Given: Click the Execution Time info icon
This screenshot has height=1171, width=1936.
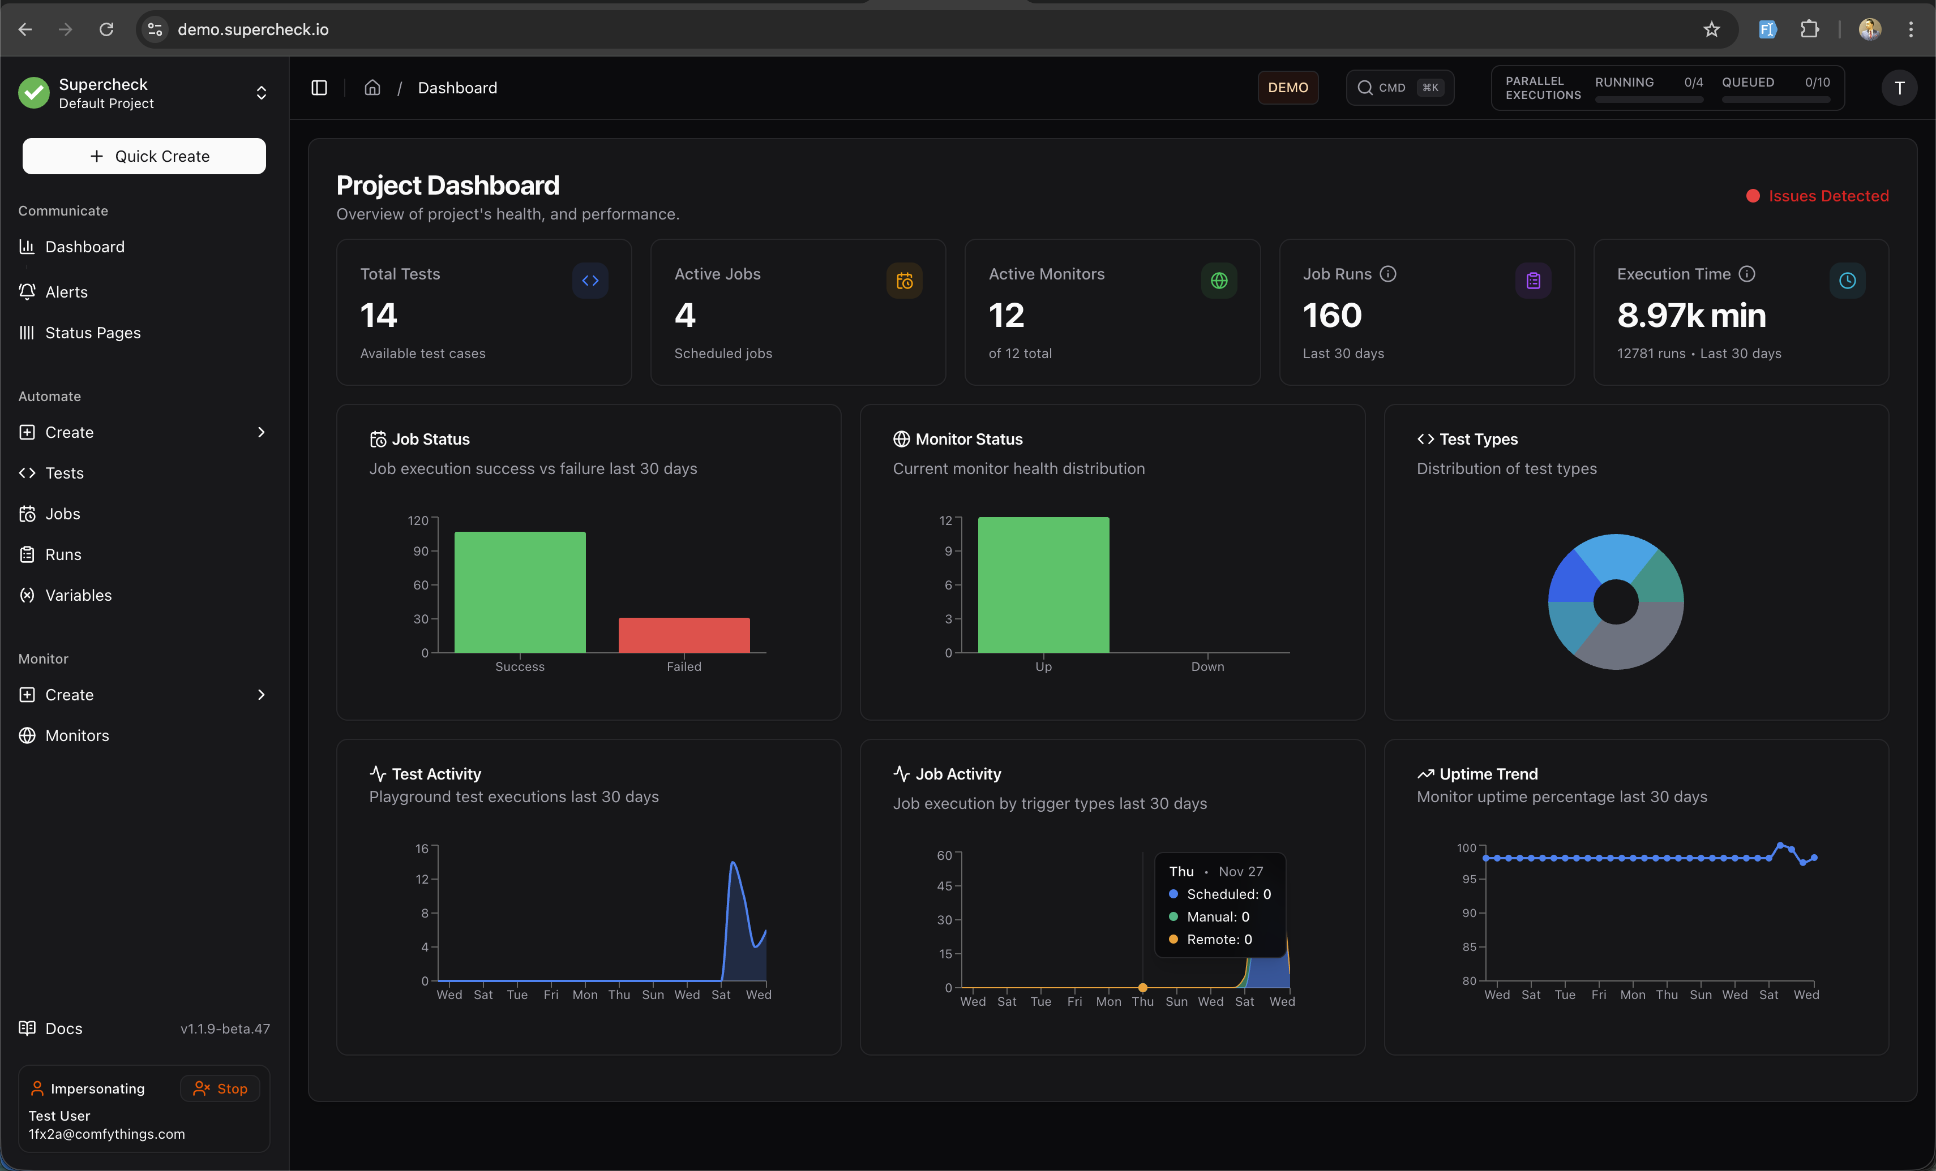Looking at the screenshot, I should pyautogui.click(x=1746, y=273).
